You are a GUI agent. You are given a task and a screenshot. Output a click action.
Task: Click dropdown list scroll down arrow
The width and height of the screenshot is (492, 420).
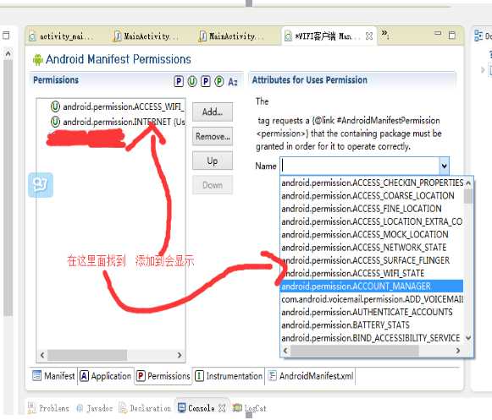click(x=468, y=338)
